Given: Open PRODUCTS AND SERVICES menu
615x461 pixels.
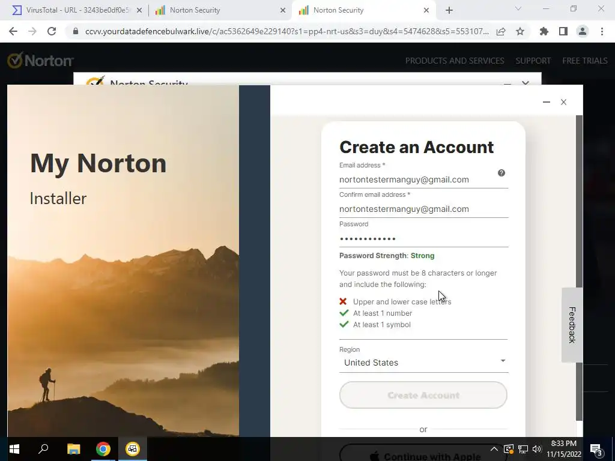Looking at the screenshot, I should pyautogui.click(x=455, y=61).
